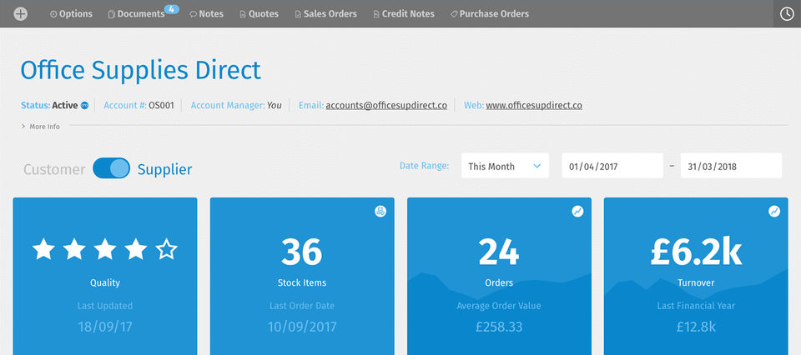Click the start date field 01/04/2017
801x355 pixels.
pos(612,166)
